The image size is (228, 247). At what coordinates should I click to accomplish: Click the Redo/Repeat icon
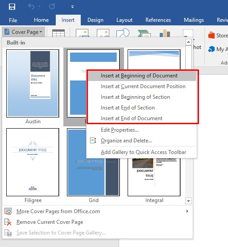pos(52,7)
